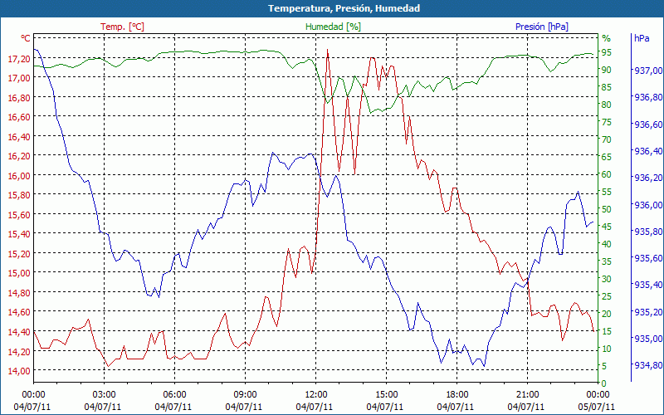The height and width of the screenshot is (415, 664).
Task: Click the 935,40 pressure axis value
Action: pos(648,285)
